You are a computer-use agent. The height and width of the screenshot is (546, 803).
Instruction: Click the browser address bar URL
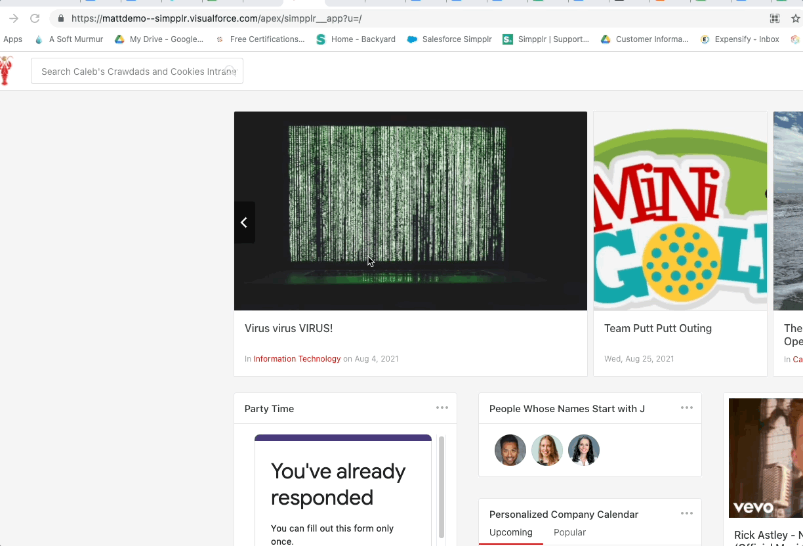[216, 18]
